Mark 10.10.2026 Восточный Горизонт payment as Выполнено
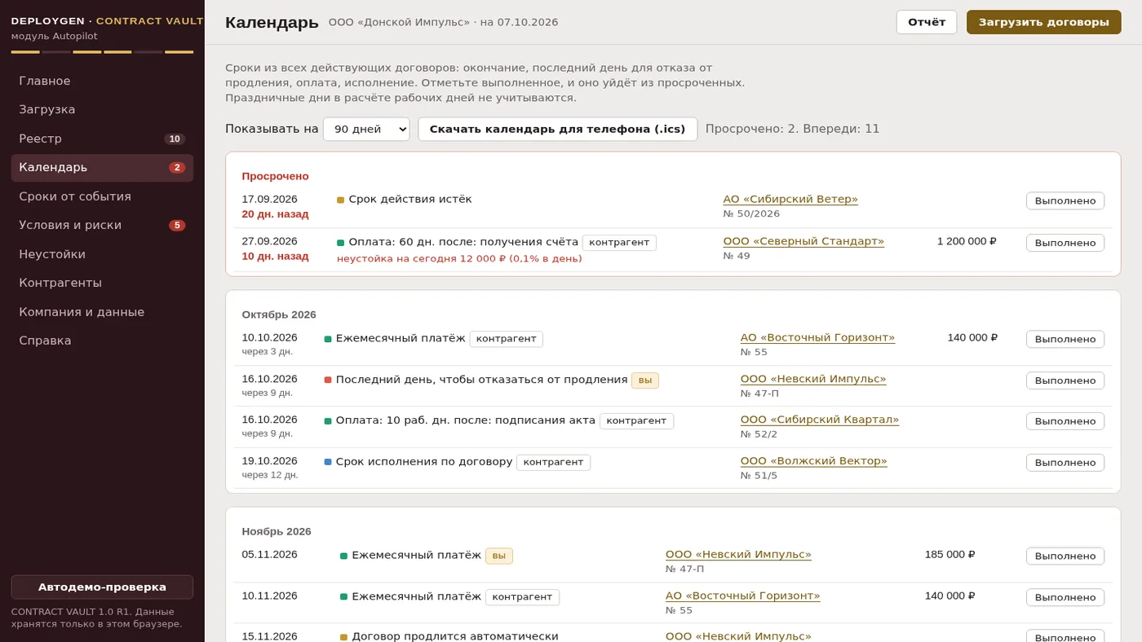1142x642 pixels. pos(1065,339)
